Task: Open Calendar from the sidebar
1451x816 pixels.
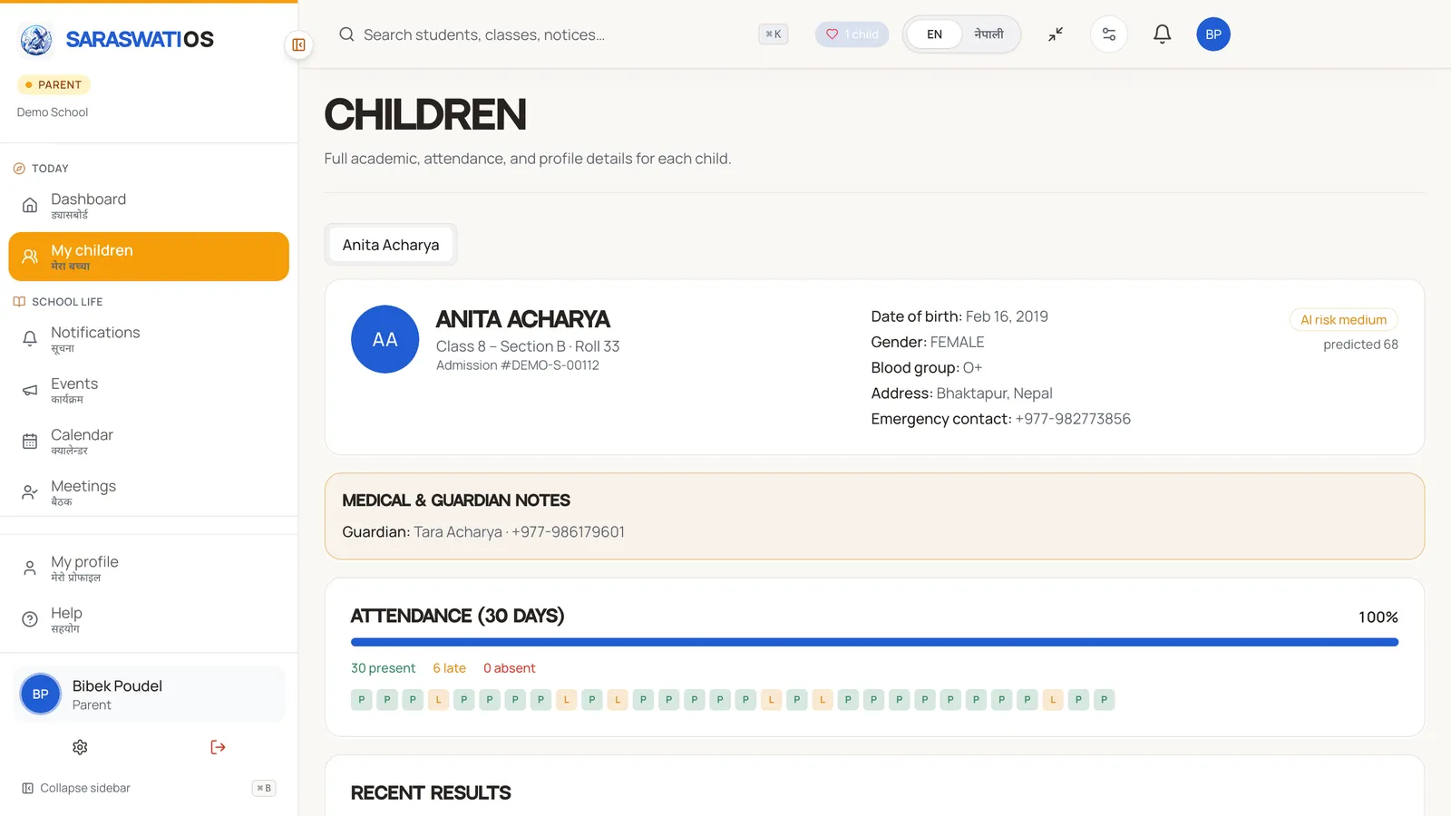Action: [x=149, y=442]
